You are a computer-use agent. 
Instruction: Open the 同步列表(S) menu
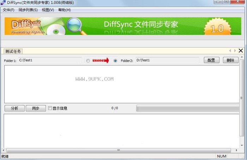coord(28,10)
